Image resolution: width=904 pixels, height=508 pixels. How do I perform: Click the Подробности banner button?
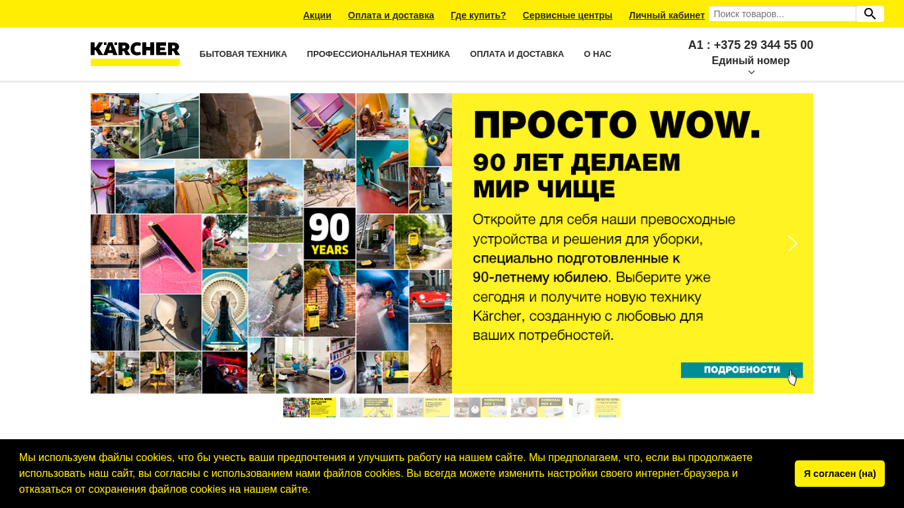pyautogui.click(x=742, y=370)
